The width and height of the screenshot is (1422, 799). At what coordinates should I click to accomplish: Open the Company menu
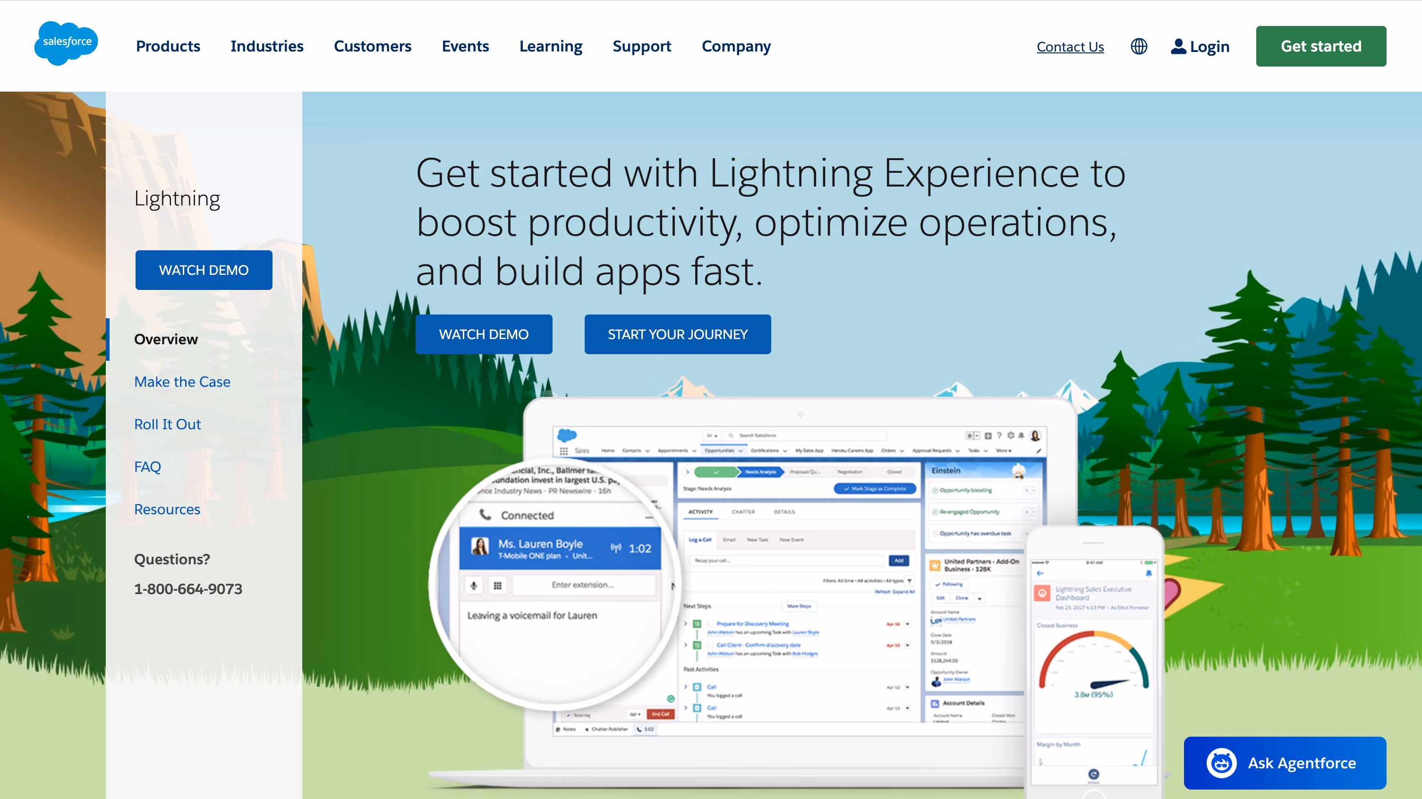736,46
